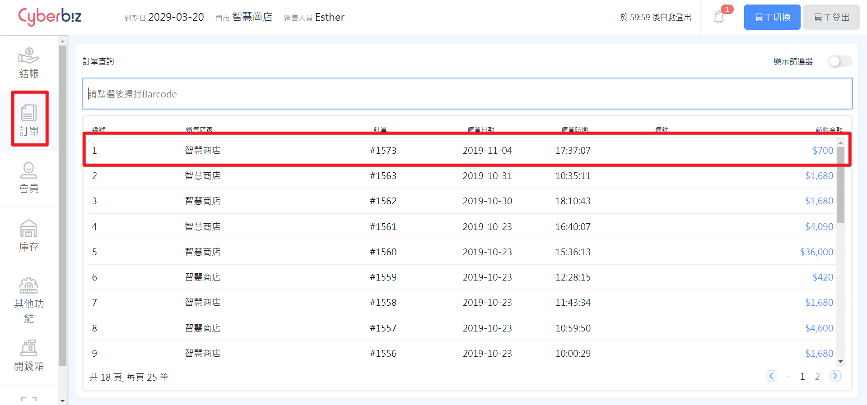Click the time 11:43:34
Viewport: 867px width, 405px height.
point(573,303)
